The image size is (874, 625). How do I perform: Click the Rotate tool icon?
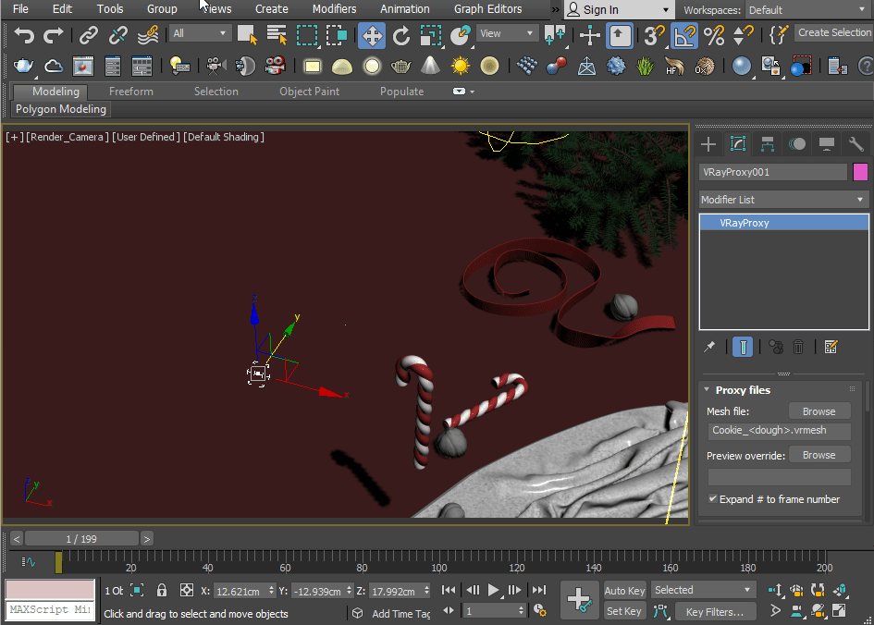(x=401, y=36)
